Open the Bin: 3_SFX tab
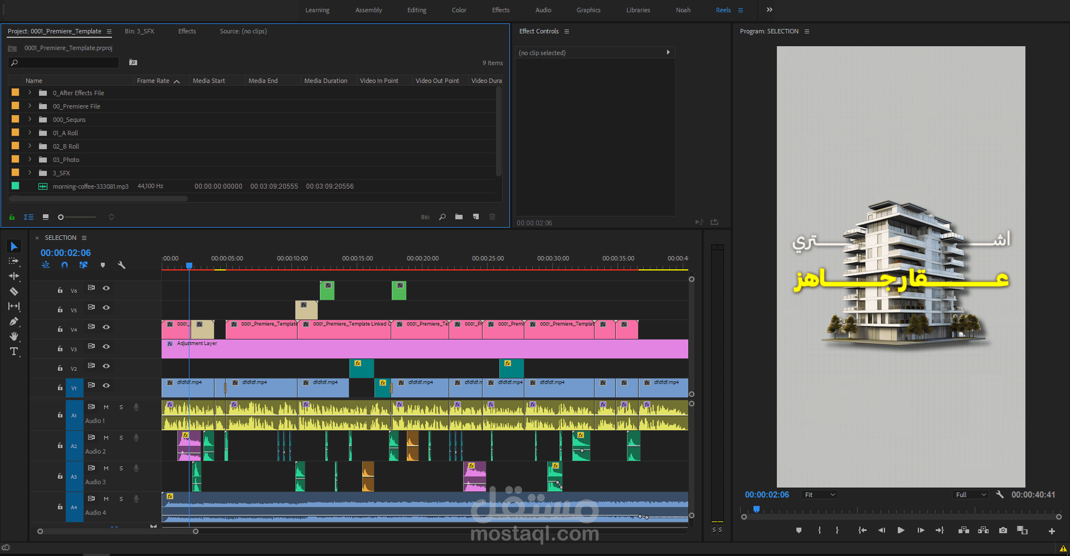 coord(139,31)
